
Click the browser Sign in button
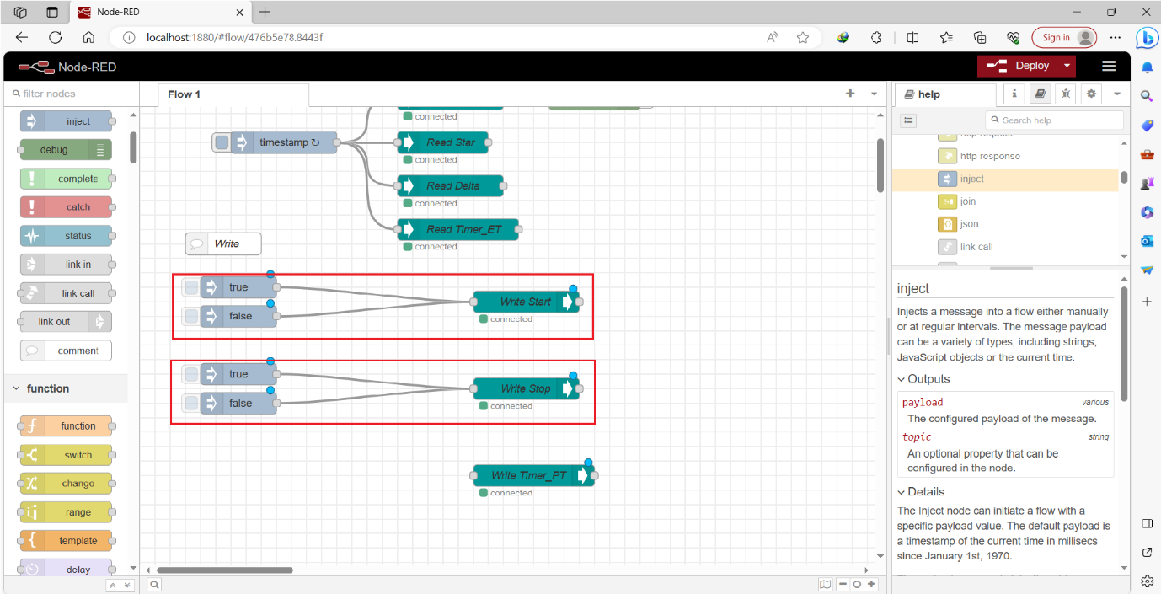1059,37
